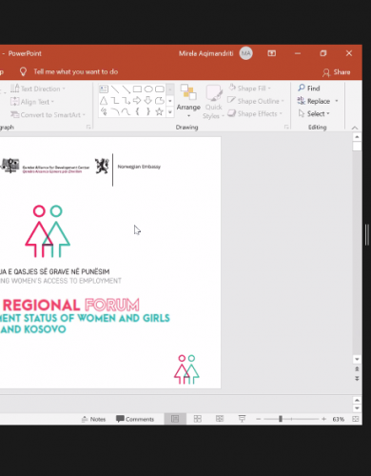The width and height of the screenshot is (371, 476).
Task: Click zoom in plus button
Action: tap(323, 419)
